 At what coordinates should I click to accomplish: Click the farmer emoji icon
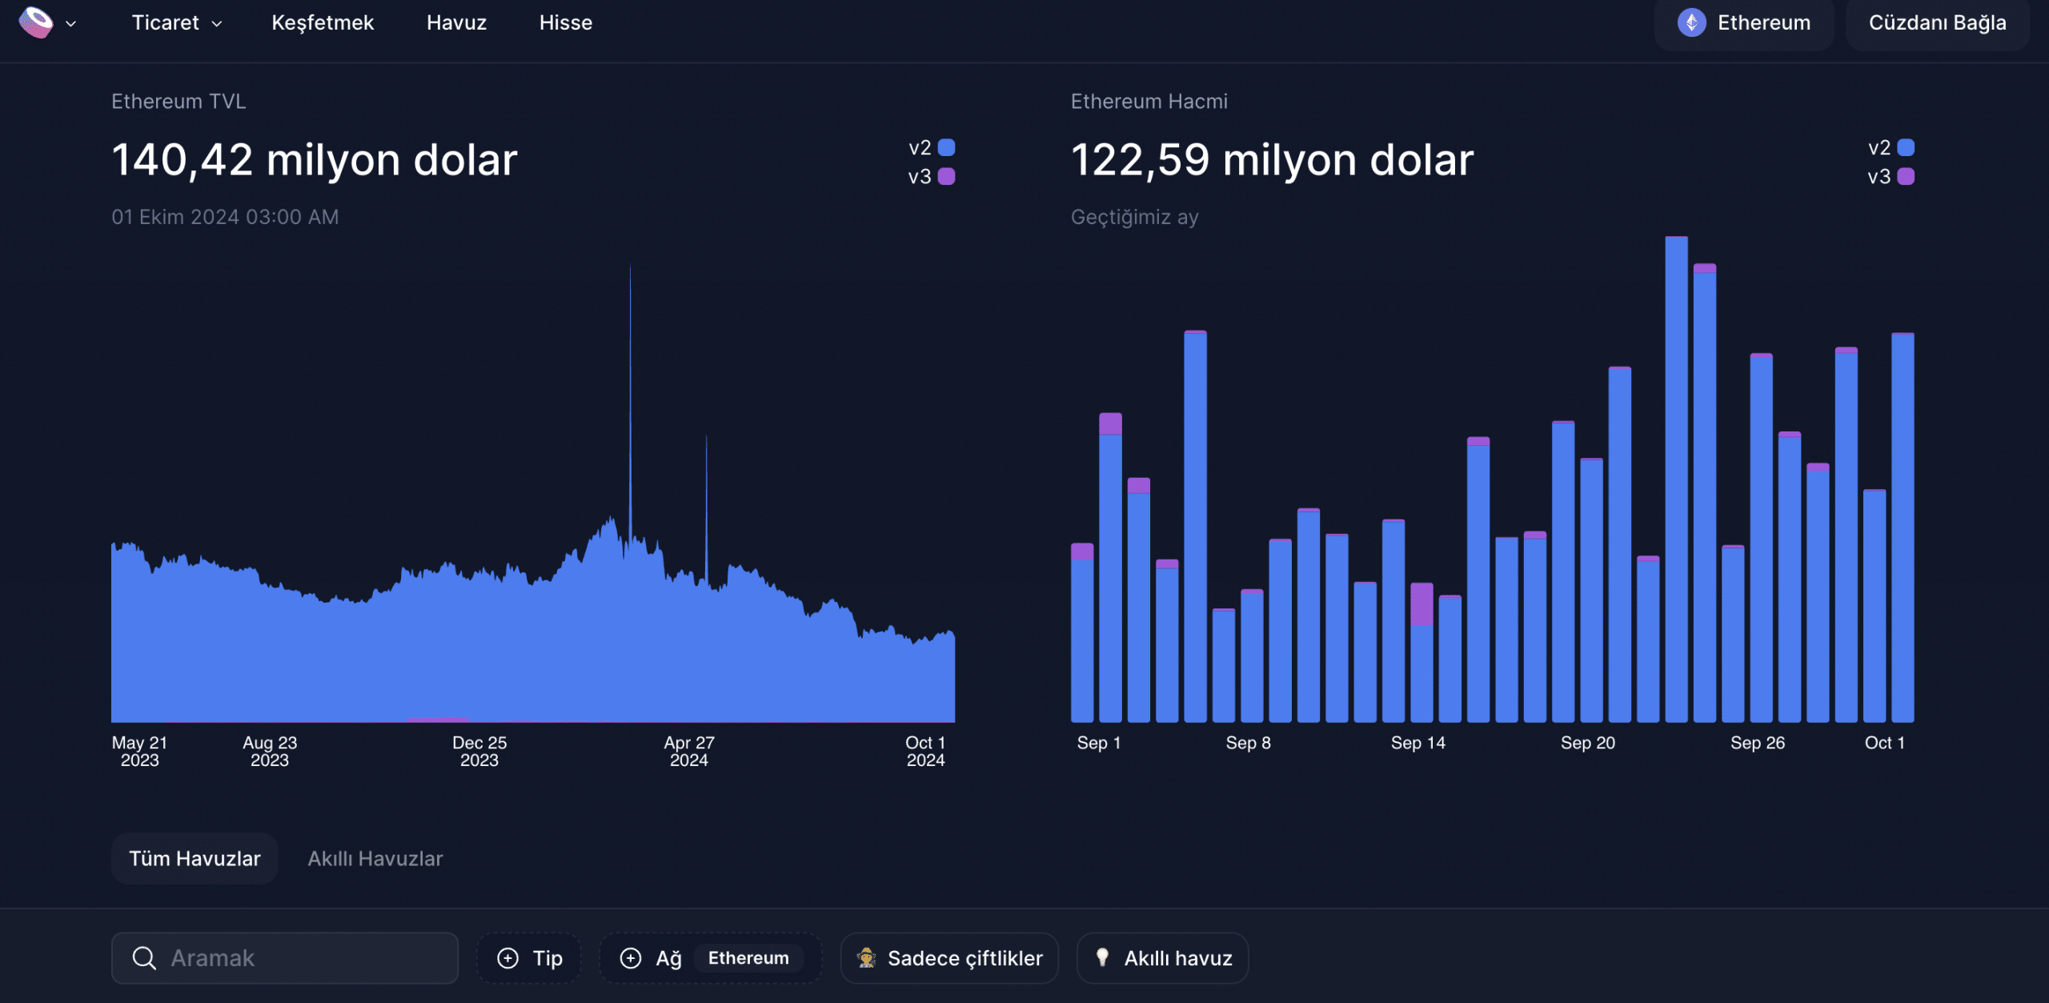866,957
